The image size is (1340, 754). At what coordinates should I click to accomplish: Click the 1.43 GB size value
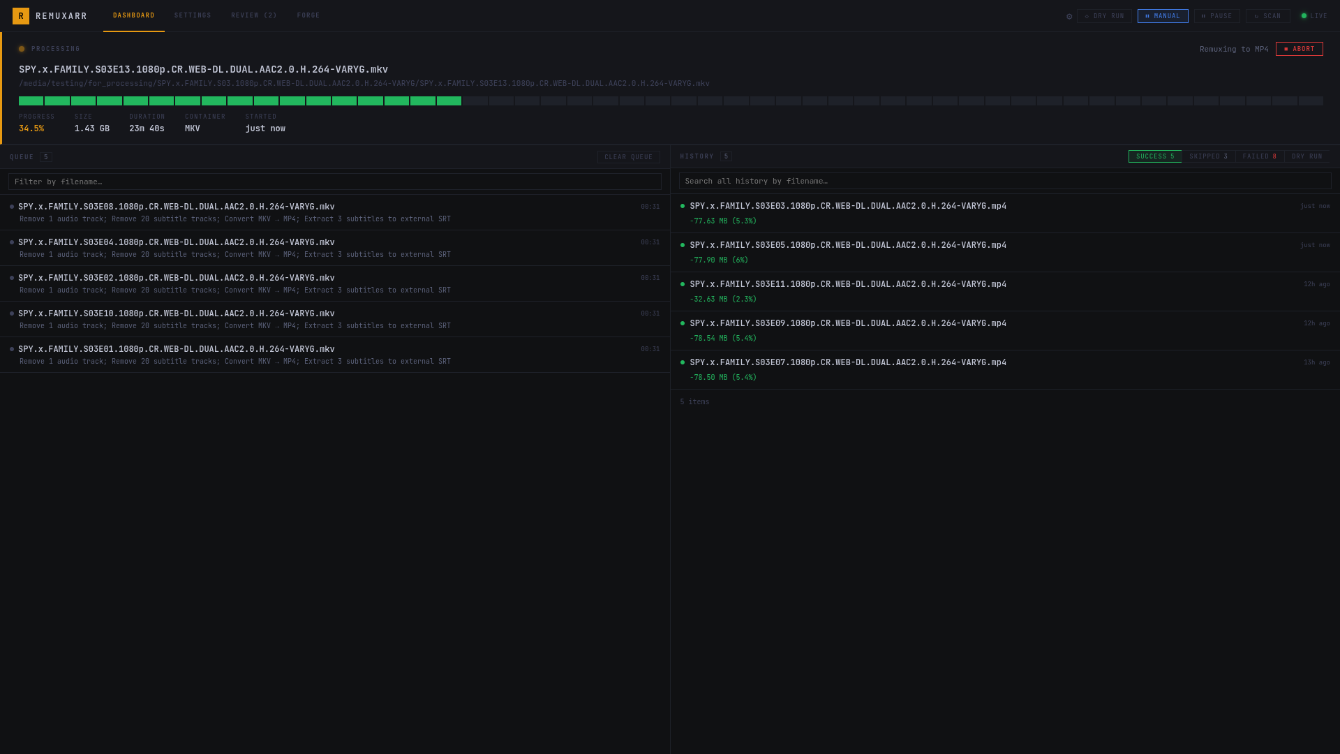pos(92,128)
